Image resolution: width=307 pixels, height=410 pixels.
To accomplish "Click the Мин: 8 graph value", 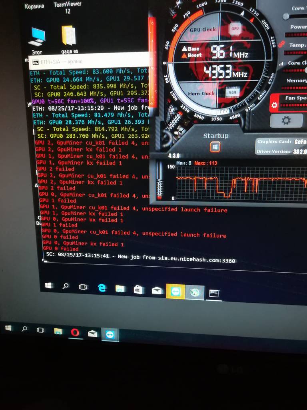I will 183,163.
